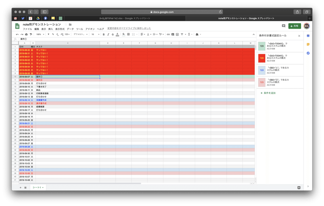The height and width of the screenshot is (206, 324).
Task: Open the comments history icon
Action: point(283,26)
